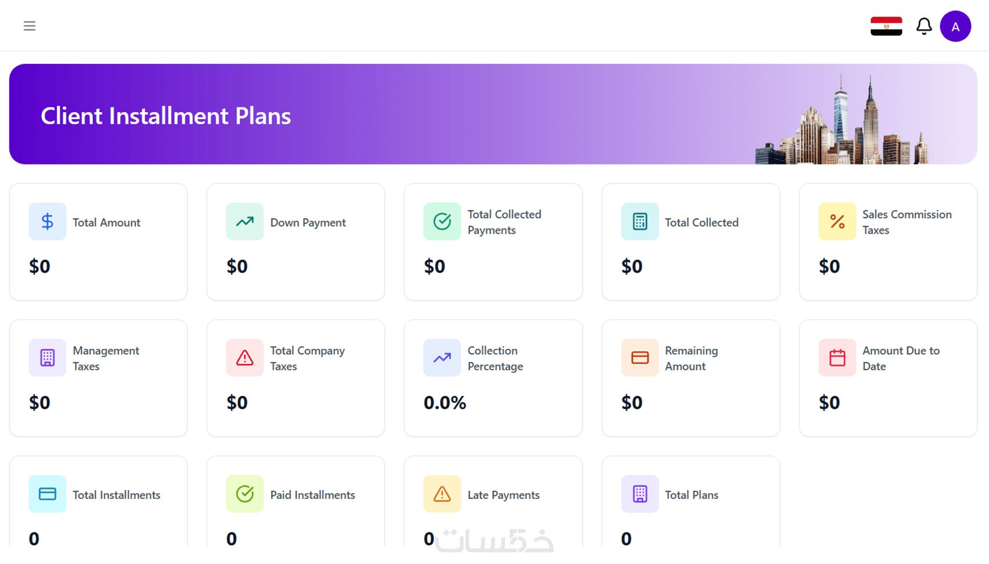Click the Collection Percentage chart icon
989x564 pixels.
pyautogui.click(x=442, y=358)
